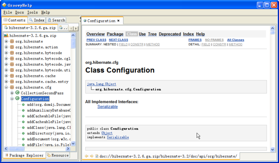Switch to the Index tab
Screen dimensions: 279x163
pyautogui.click(x=37, y=20)
